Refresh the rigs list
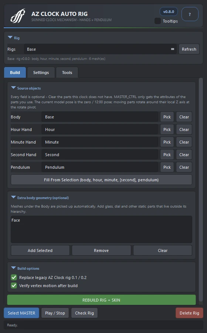The height and width of the screenshot is (333, 207). (189, 49)
